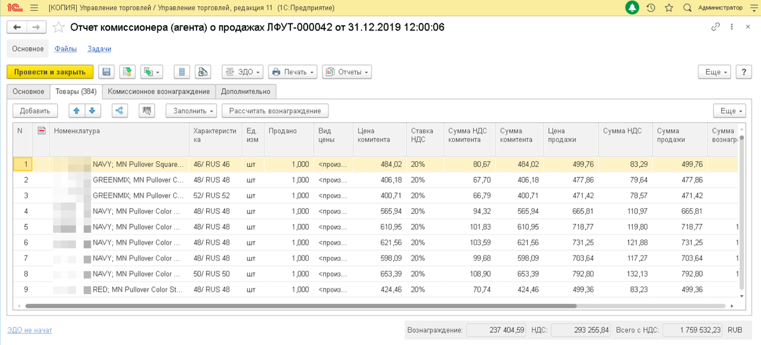Switch to the Файлы link

tap(66, 49)
